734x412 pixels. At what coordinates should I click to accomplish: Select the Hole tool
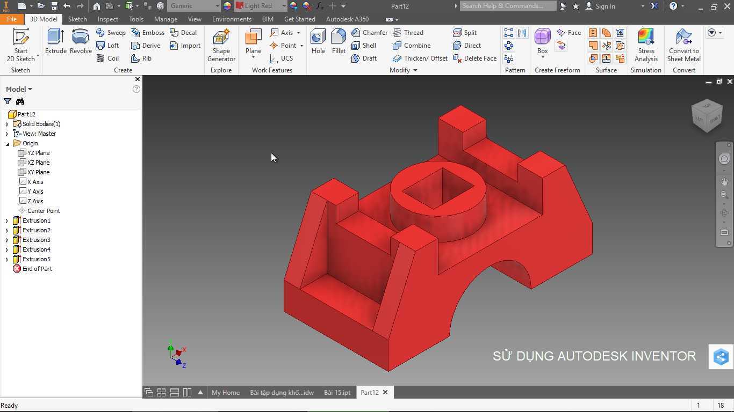(x=318, y=42)
